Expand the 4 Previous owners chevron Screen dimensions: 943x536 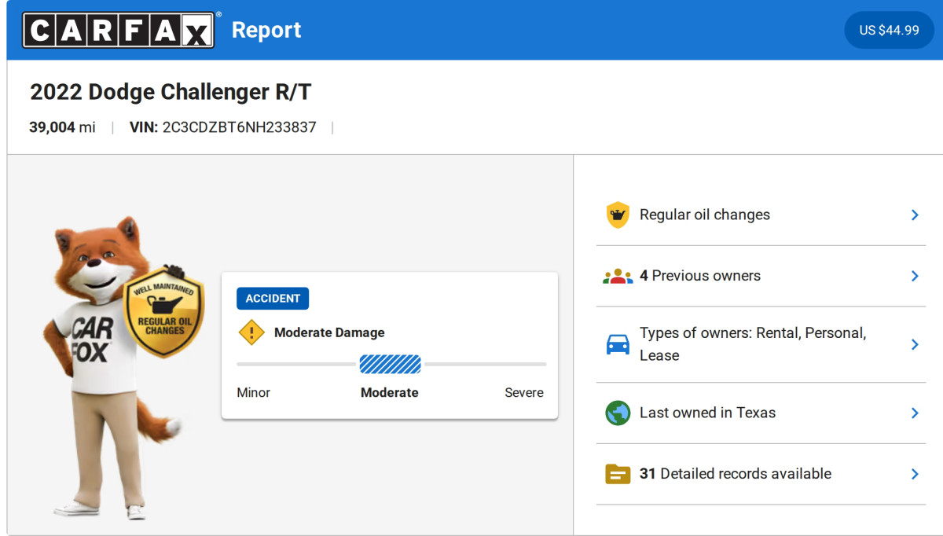coord(914,276)
